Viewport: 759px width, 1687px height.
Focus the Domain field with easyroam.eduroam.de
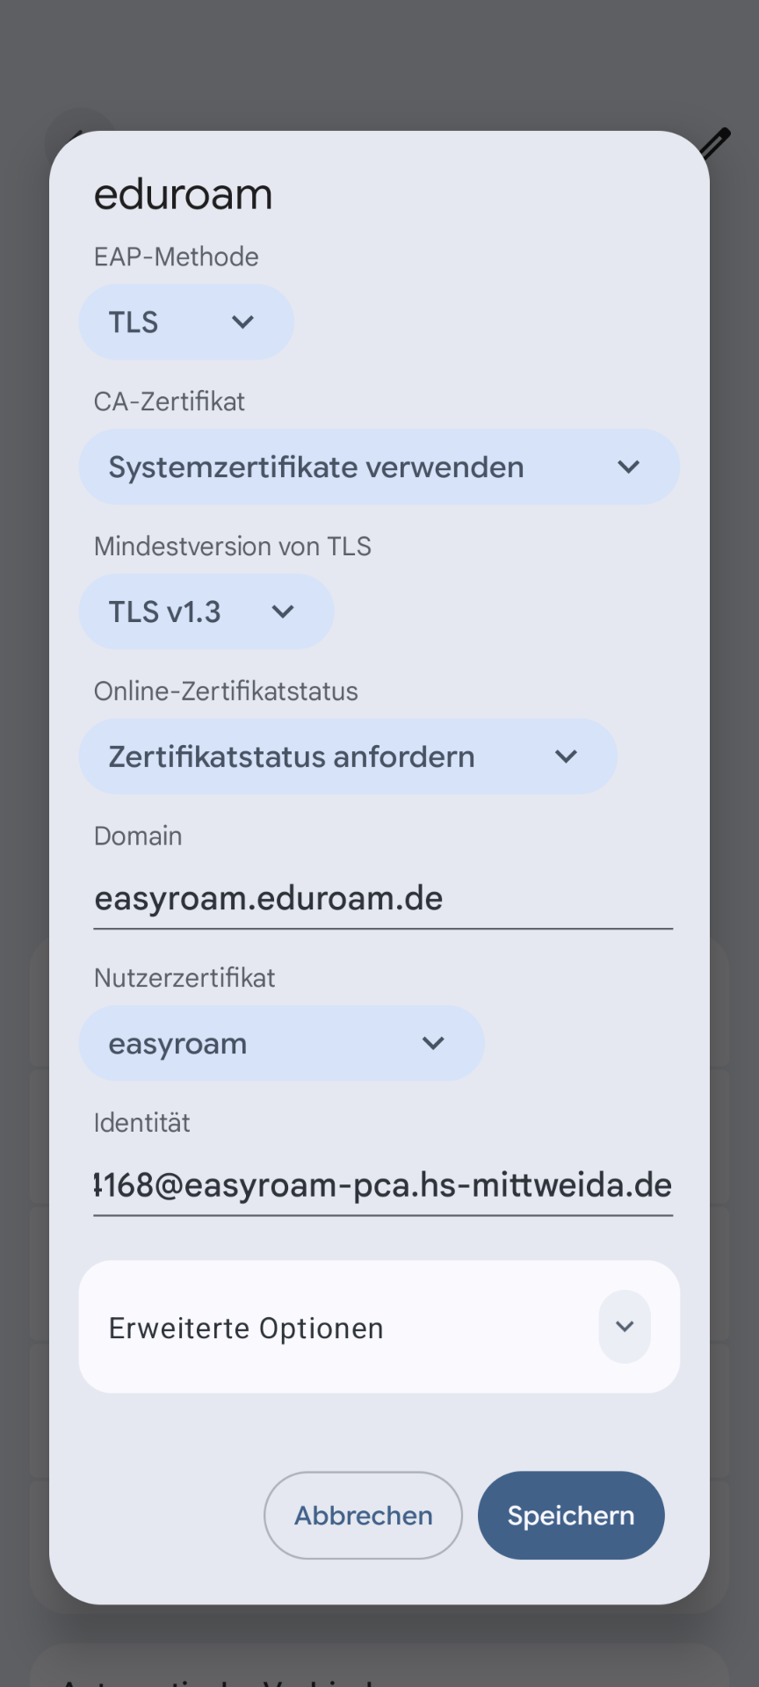(383, 899)
